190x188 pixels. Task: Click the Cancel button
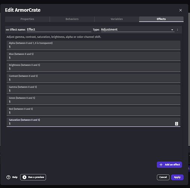[163, 177]
